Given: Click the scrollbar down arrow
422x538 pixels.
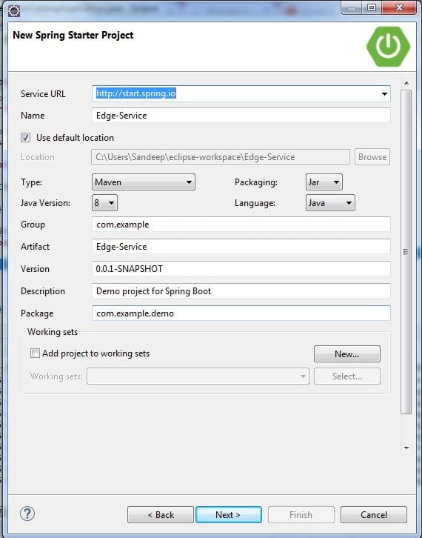Looking at the screenshot, I should pos(406,448).
